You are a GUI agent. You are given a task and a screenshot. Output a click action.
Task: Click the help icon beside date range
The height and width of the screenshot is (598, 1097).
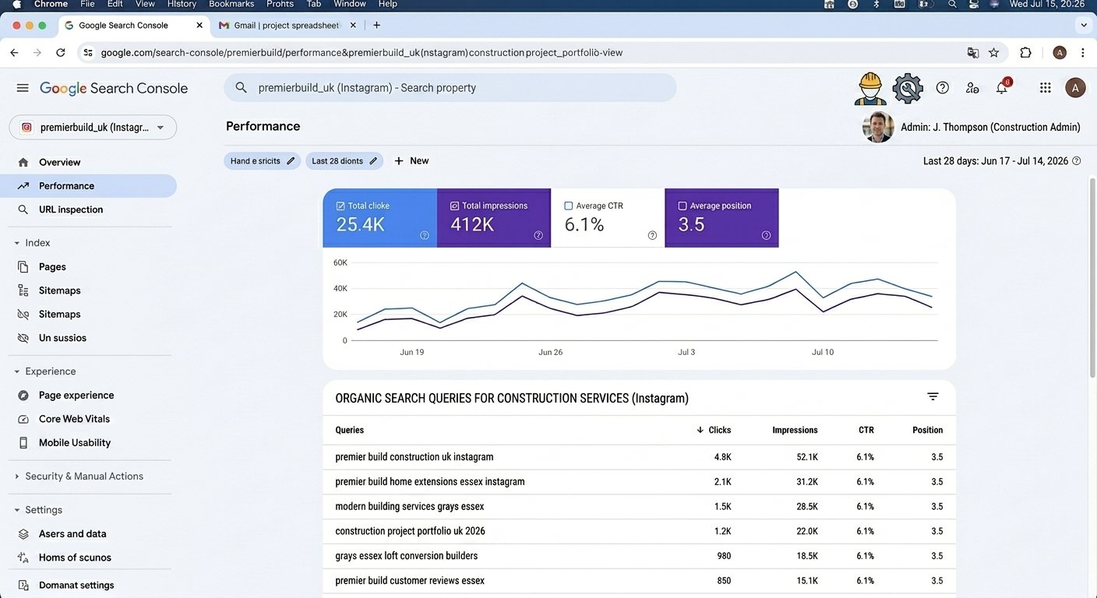pyautogui.click(x=1077, y=161)
